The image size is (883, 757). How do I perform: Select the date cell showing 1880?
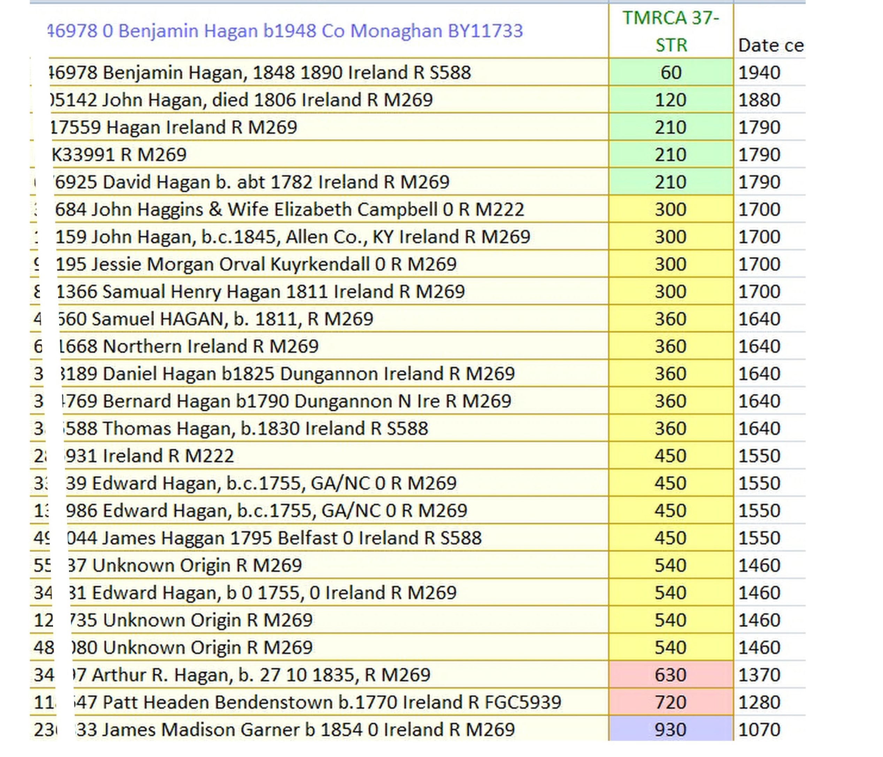pyautogui.click(x=770, y=99)
